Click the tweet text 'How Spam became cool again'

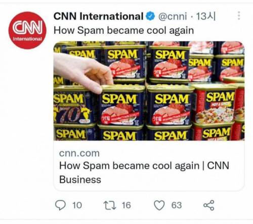[123, 31]
